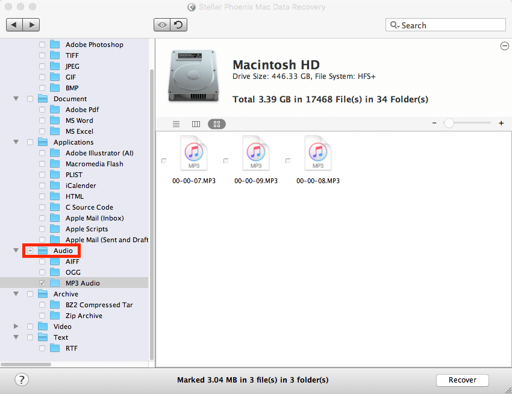Select the 00-00-09.MP3 file icon

(256, 153)
